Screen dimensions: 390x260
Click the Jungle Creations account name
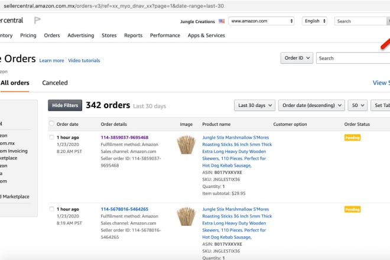point(197,22)
